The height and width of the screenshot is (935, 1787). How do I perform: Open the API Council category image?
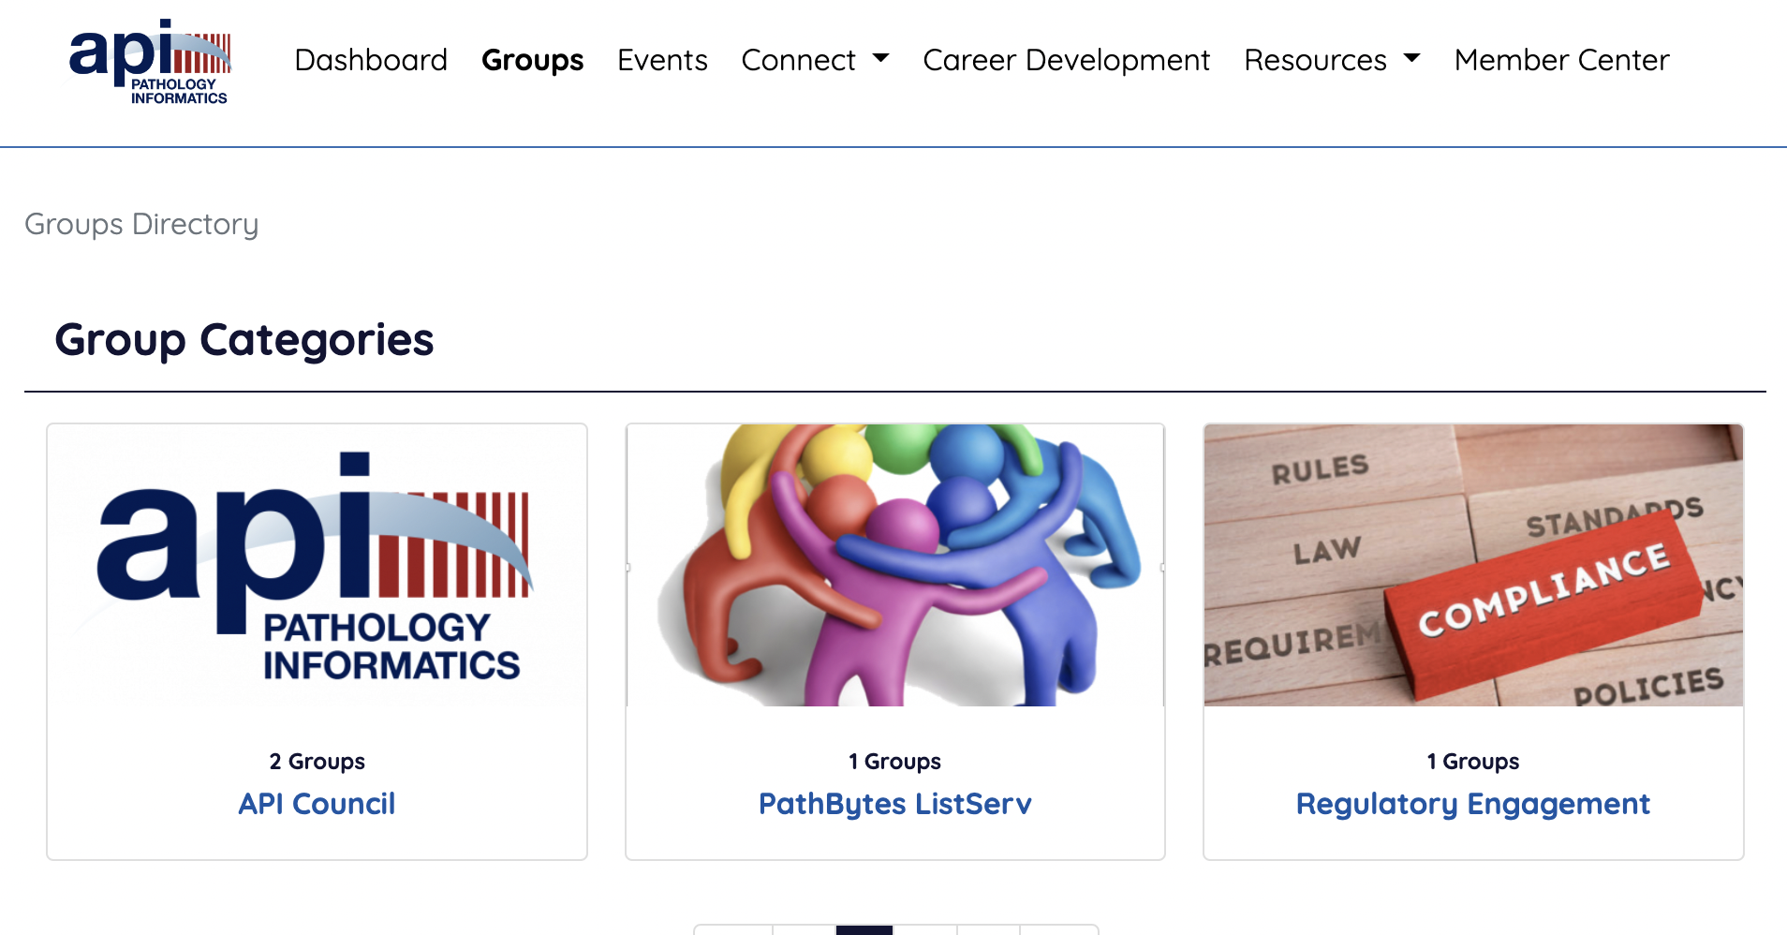(x=317, y=565)
